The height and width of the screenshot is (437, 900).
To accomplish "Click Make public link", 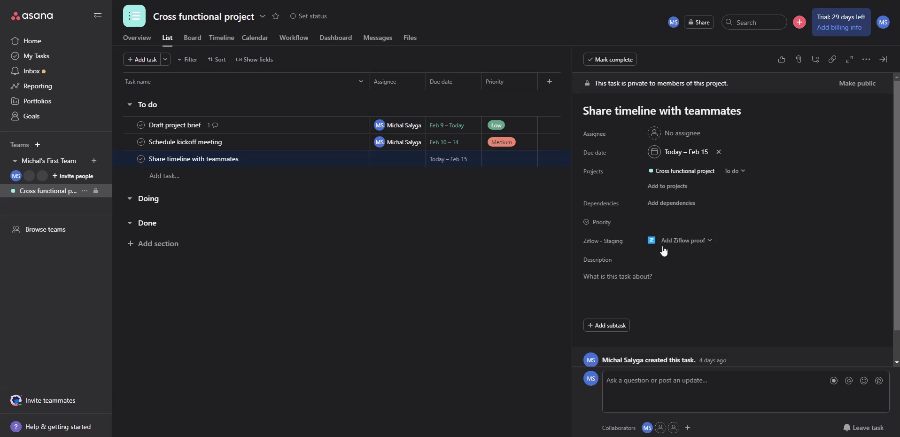I will pyautogui.click(x=857, y=83).
